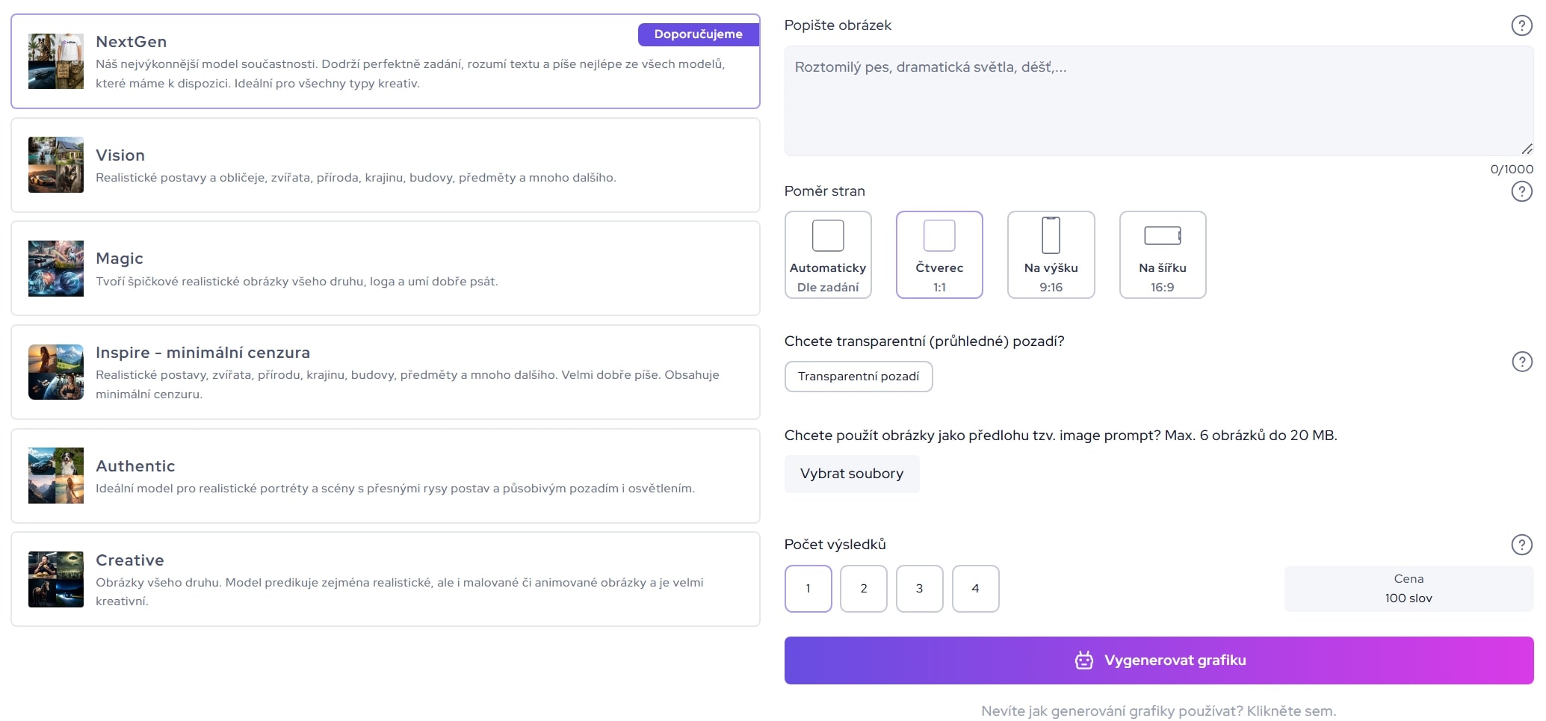Click help icon next to Popište obrázek
Viewport: 1546px width, 721px height.
tap(1521, 25)
